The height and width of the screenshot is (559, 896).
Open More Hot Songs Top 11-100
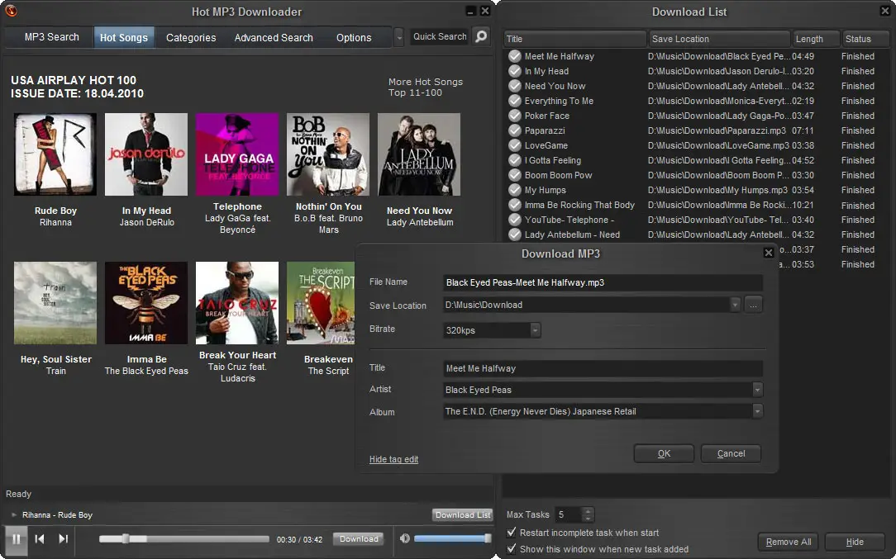pyautogui.click(x=425, y=88)
